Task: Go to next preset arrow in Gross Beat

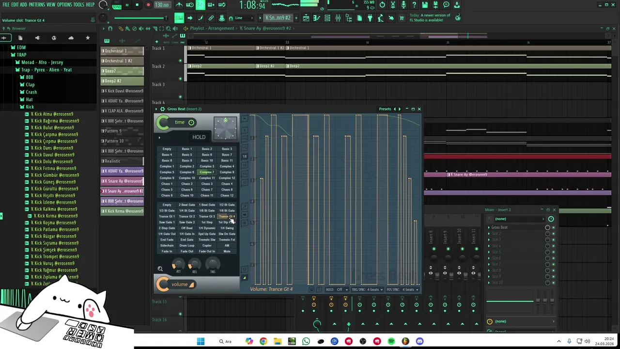Action: pos(399,109)
